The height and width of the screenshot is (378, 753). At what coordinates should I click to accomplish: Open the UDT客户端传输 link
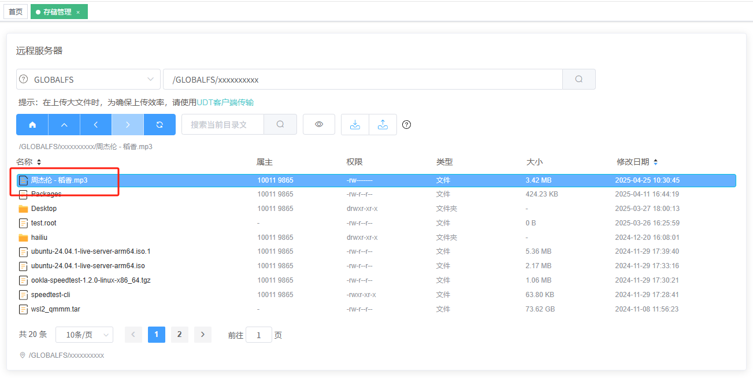click(x=225, y=102)
